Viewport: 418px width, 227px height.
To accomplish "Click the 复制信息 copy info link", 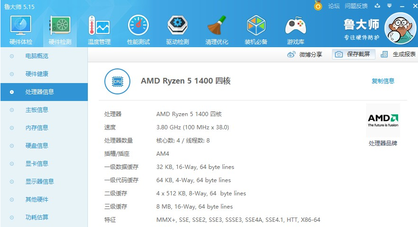I will tap(383, 81).
